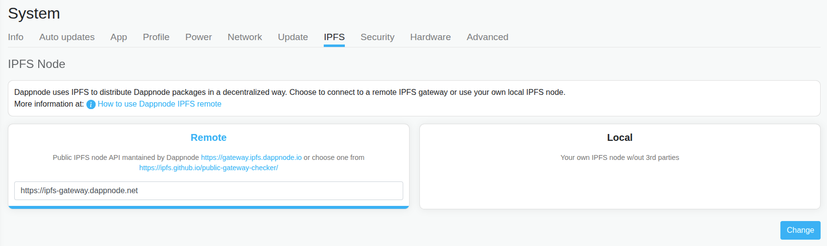The image size is (827, 246).
Task: Go to the Security tab
Action: tap(377, 37)
